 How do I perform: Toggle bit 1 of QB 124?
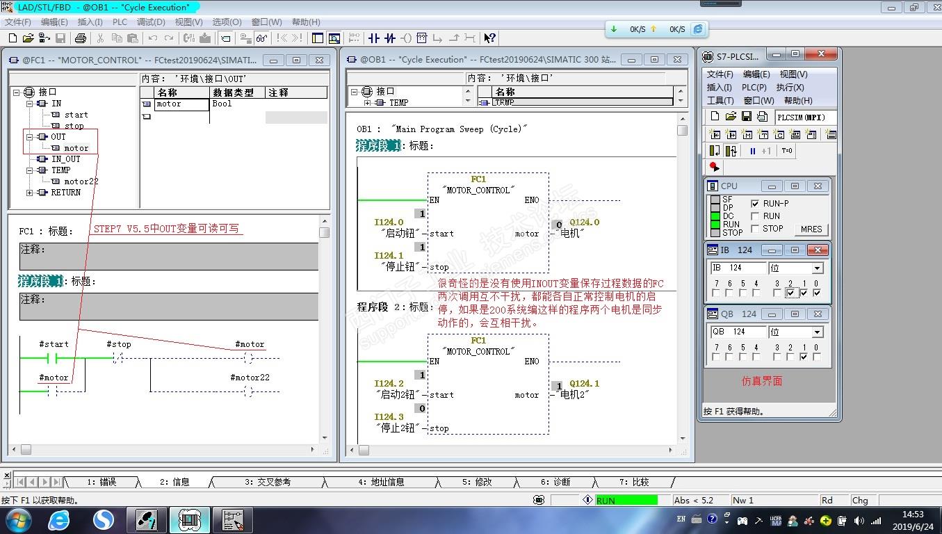point(804,357)
